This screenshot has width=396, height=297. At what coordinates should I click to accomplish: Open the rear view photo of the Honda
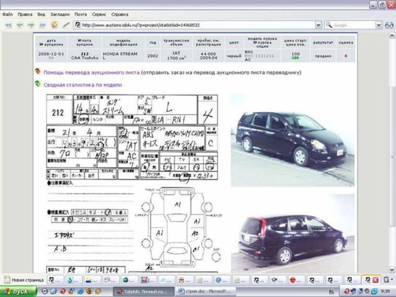coord(292,233)
